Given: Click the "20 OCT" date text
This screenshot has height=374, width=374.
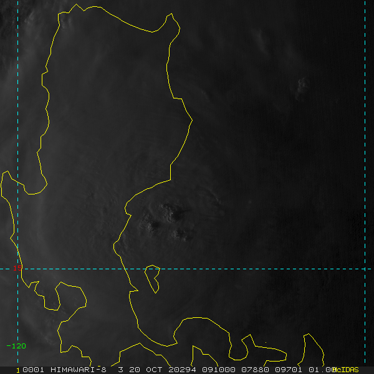Looking at the screenshot, I should tap(145, 370).
